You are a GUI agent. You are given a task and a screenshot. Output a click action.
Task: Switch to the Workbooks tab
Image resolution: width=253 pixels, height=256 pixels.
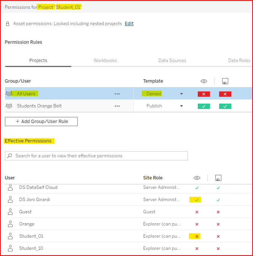[105, 61]
